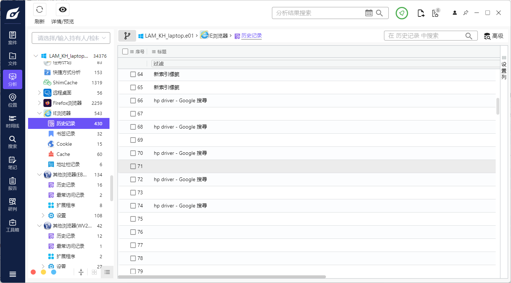This screenshot has height=283, width=511.
Task: Open the 研判 sidebar section
Action: click(x=12, y=204)
